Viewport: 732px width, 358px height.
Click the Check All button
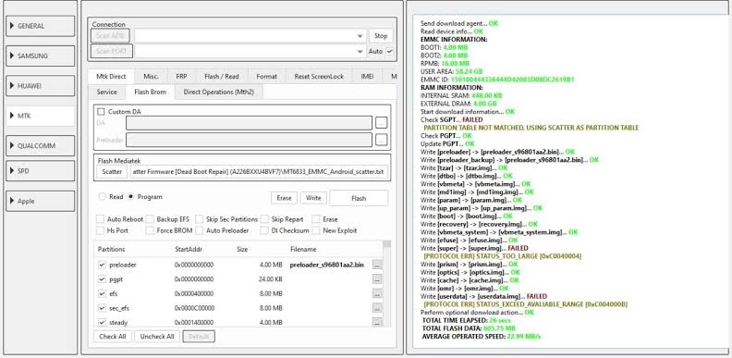(x=113, y=337)
